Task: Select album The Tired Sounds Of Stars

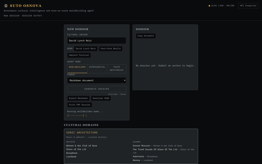Action: (155, 149)
